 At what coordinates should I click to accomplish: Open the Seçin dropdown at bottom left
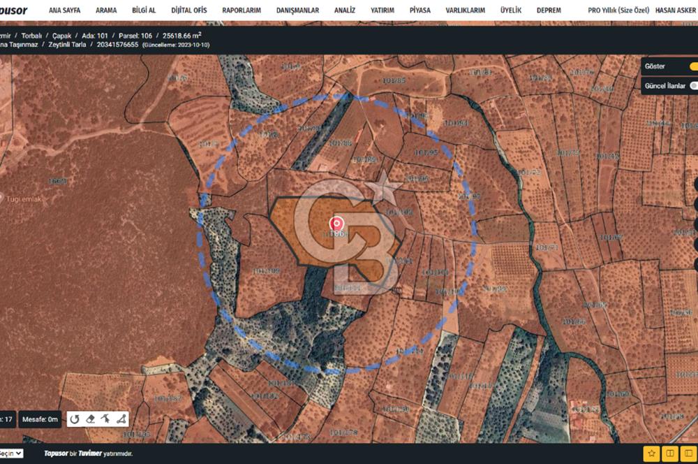(x=11, y=454)
